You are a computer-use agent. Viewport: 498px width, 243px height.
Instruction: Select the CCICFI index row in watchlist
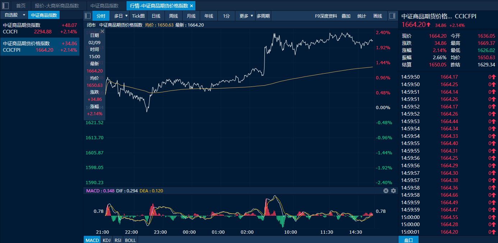pyautogui.click(x=40, y=28)
